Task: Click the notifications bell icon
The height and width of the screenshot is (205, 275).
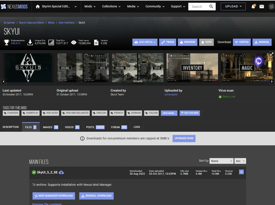Action: point(253,7)
